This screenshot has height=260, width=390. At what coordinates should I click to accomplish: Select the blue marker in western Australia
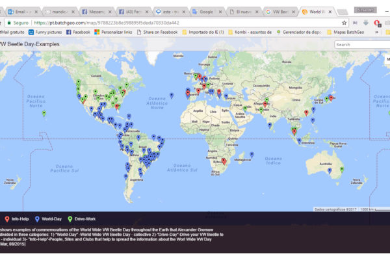click(330, 170)
